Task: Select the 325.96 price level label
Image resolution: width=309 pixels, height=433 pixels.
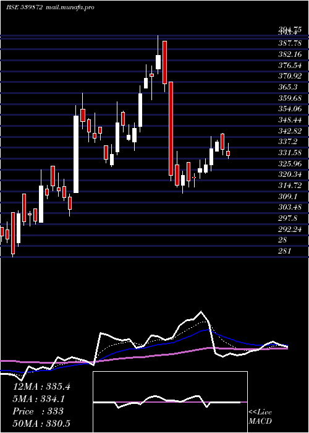Action: tap(290, 163)
